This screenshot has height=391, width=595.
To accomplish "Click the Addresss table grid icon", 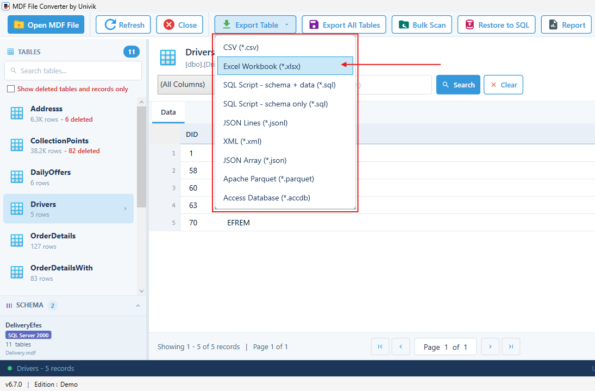I will coord(17,113).
